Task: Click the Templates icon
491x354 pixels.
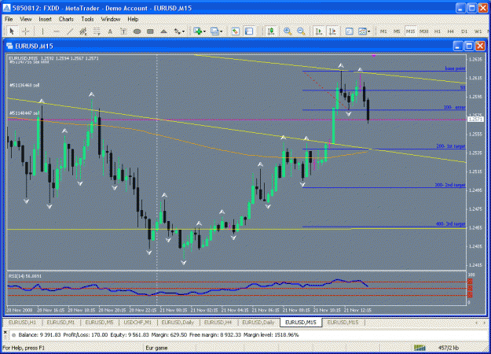Action: click(362, 31)
